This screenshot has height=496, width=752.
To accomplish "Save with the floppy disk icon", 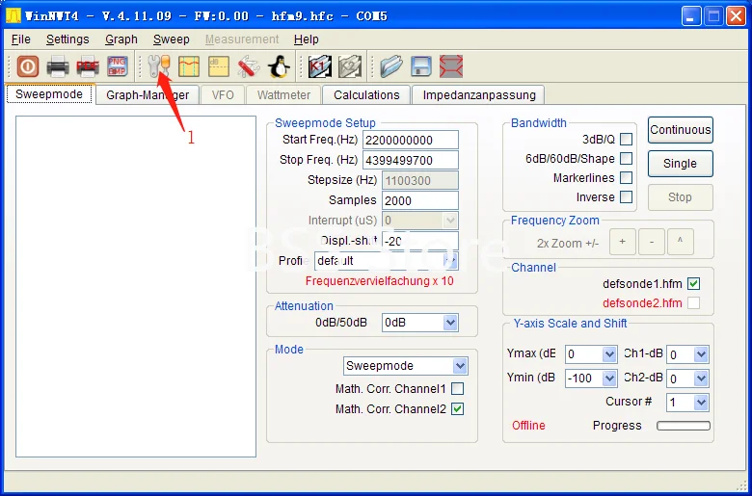I will (x=421, y=66).
